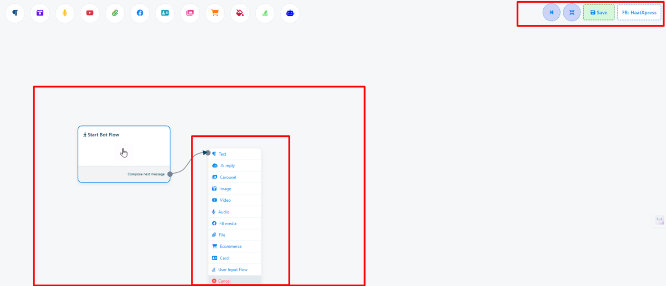Pick User Input Flow menu entry
Viewport: 666px width, 286px height.
[234, 269]
